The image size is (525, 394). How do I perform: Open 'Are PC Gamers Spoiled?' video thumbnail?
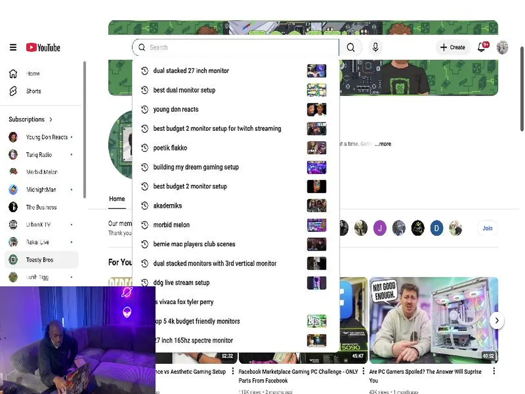point(434,320)
